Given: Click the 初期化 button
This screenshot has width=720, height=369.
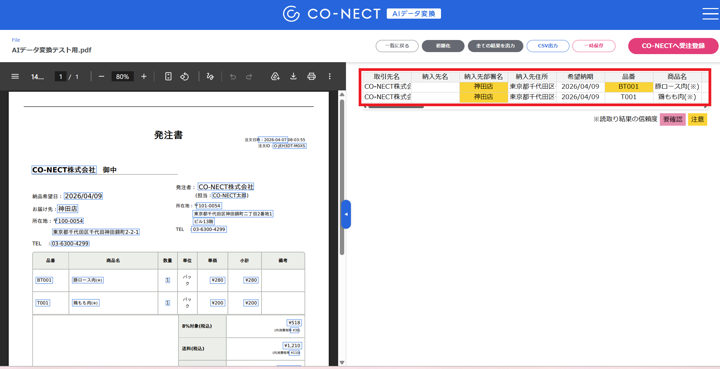Looking at the screenshot, I should 443,46.
